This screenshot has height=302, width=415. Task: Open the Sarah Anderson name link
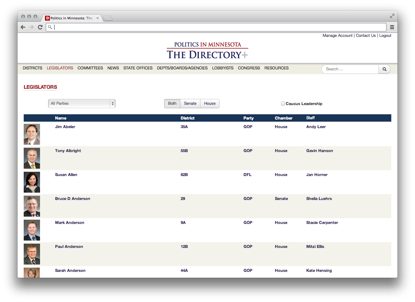pyautogui.click(x=70, y=270)
